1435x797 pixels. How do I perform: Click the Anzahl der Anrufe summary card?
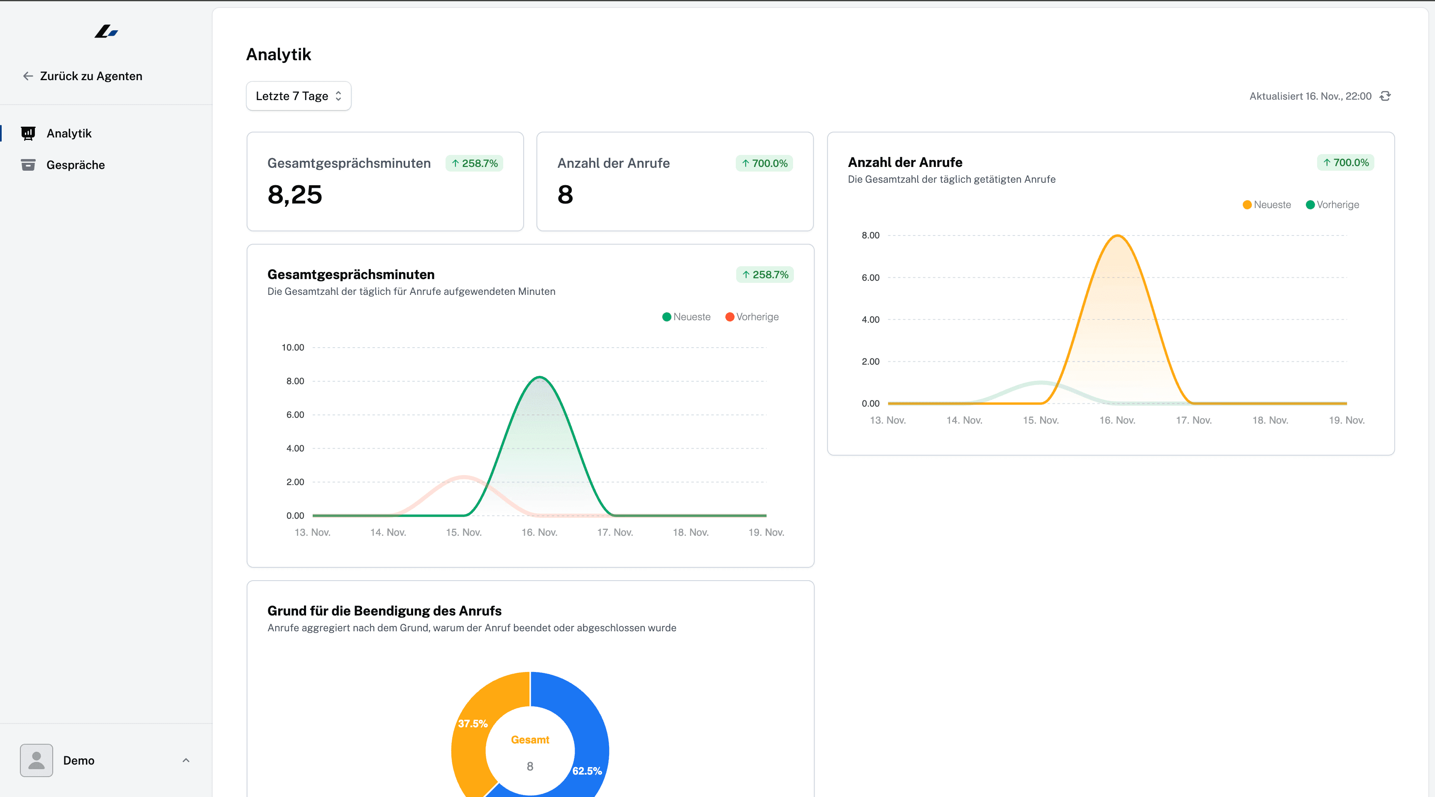[674, 181]
